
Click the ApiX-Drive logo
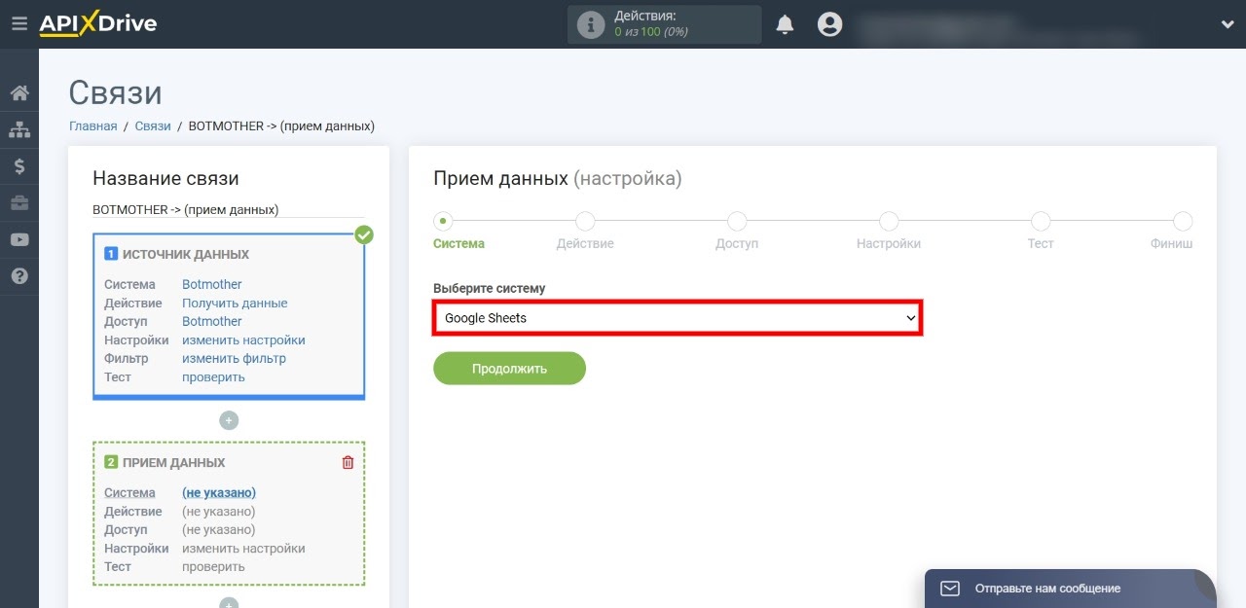pyautogui.click(x=97, y=24)
